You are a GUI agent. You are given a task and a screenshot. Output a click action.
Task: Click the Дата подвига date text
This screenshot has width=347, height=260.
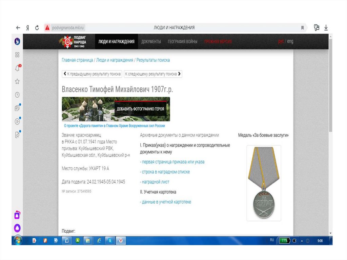(x=94, y=182)
